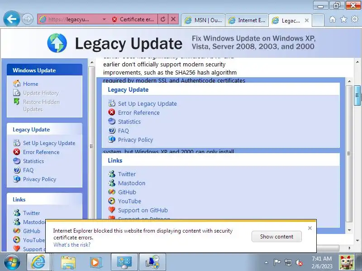Open Windows Explorer folder taskbar icon
Viewport: 362px width, 271px height.
click(68, 262)
